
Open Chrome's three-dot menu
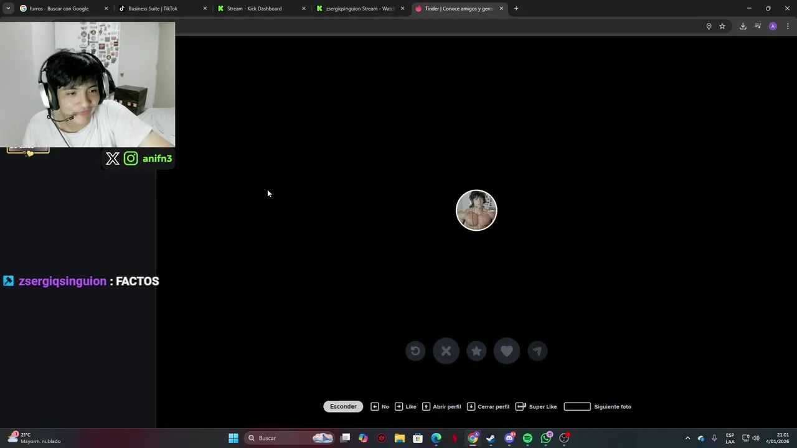(788, 26)
